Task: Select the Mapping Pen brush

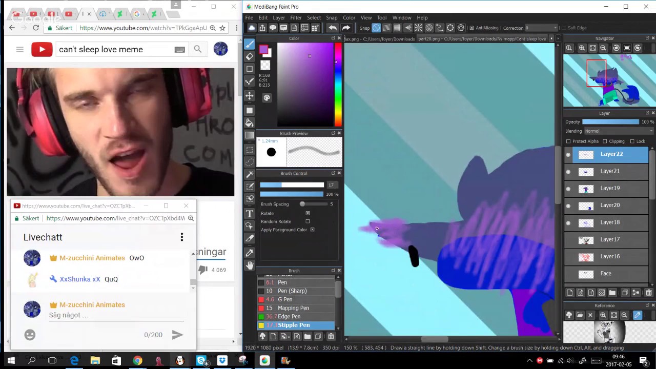Action: [296, 308]
